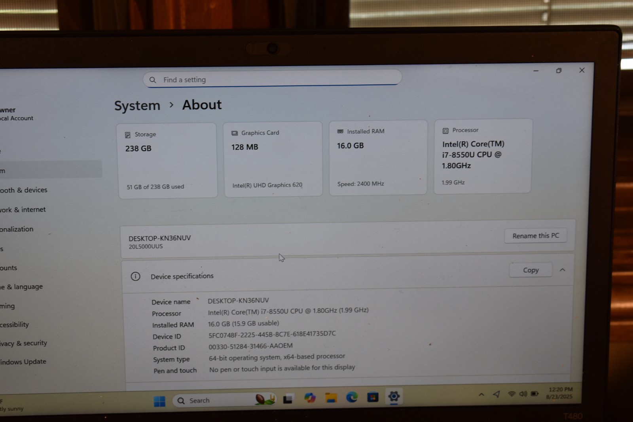The image size is (633, 422).
Task: Click the Settings gear taskbar icon
Action: [394, 396]
